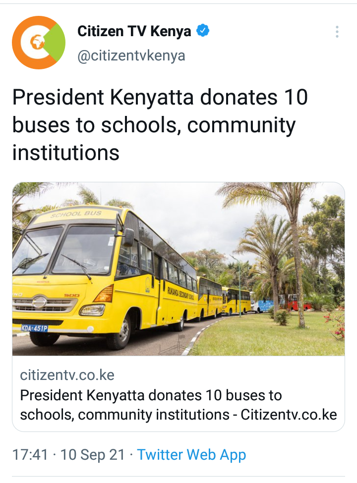The image size is (357, 483).
Task: Open the Citizen TV Kenya display name
Action: pyautogui.click(x=134, y=31)
